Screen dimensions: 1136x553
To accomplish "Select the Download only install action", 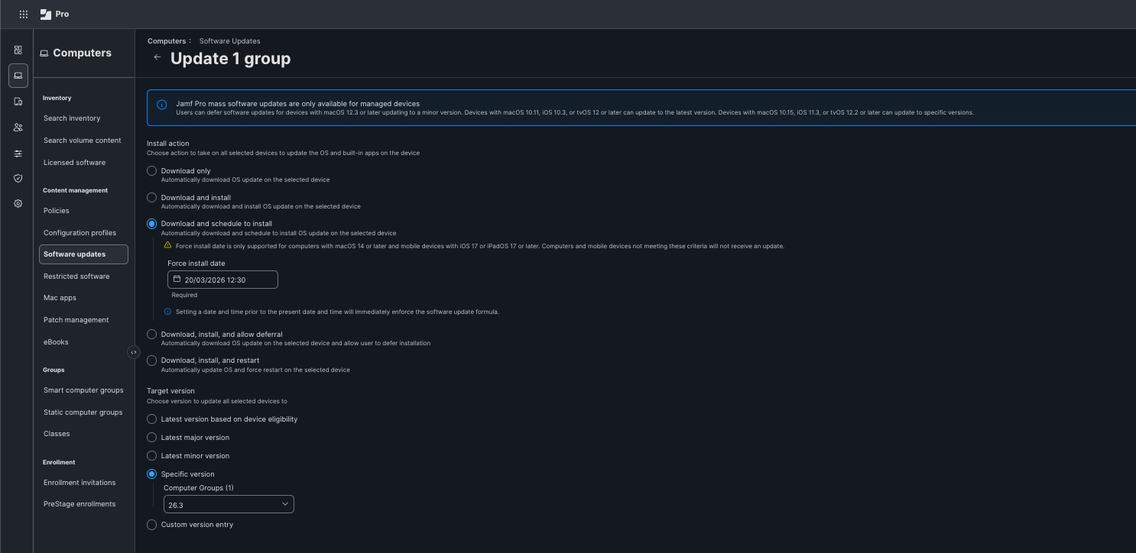I will pos(151,170).
